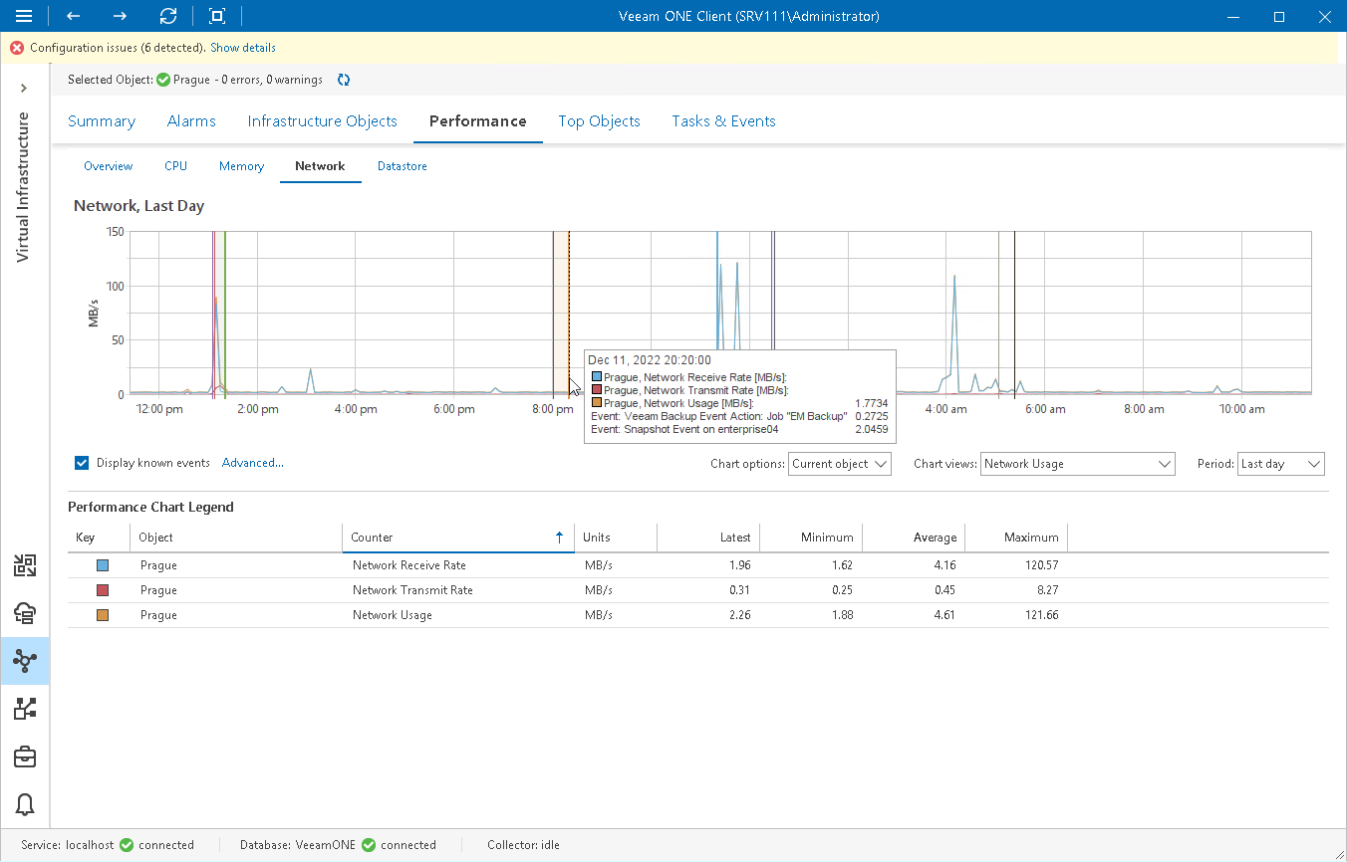Image resolution: width=1347 pixels, height=862 pixels.
Task: Refresh the Selected Object status
Action: point(343,80)
